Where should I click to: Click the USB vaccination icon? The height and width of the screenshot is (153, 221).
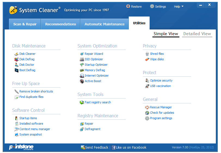[147, 86]
